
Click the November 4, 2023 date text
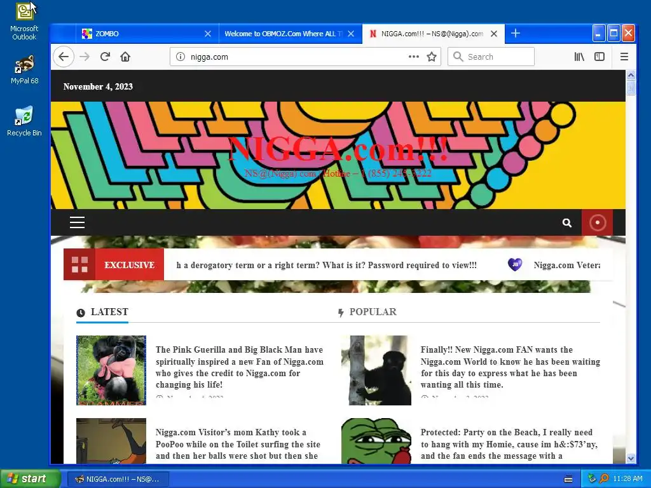[x=98, y=86]
